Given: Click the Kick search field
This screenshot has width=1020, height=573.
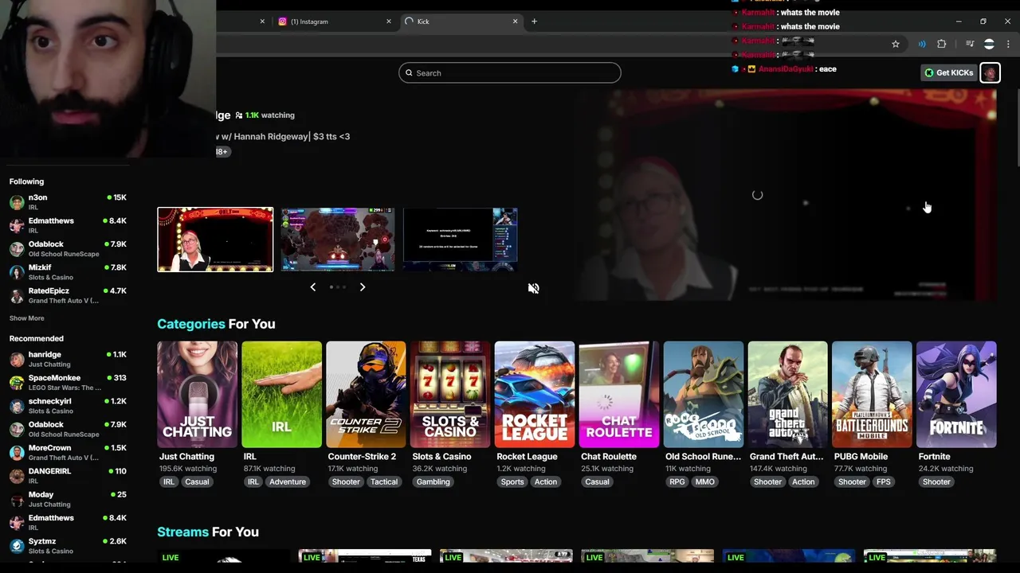Looking at the screenshot, I should [x=509, y=72].
